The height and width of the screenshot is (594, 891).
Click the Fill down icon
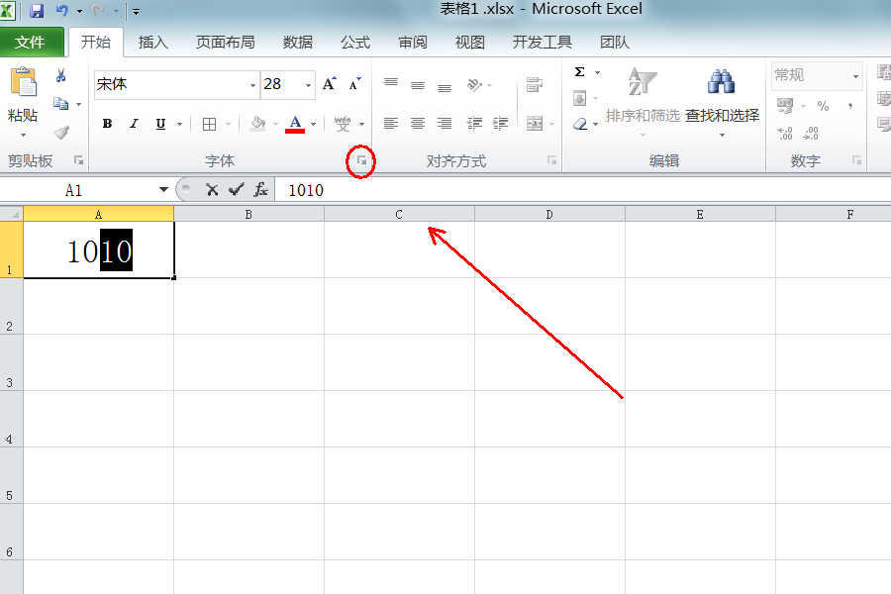579,98
